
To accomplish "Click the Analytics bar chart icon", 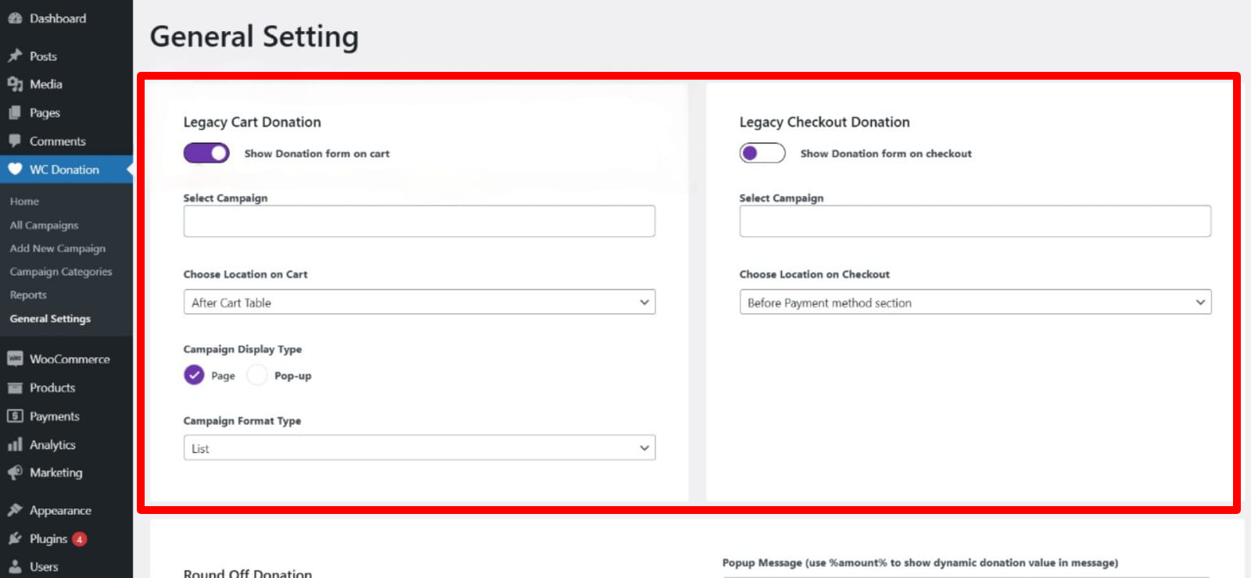I will [16, 444].
